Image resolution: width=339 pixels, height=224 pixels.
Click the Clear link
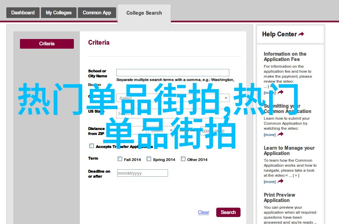click(x=203, y=212)
